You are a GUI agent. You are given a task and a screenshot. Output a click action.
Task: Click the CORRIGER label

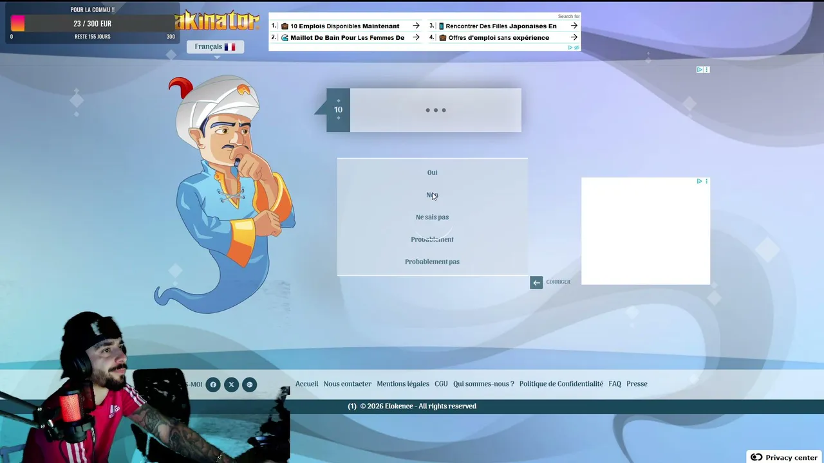click(x=558, y=282)
